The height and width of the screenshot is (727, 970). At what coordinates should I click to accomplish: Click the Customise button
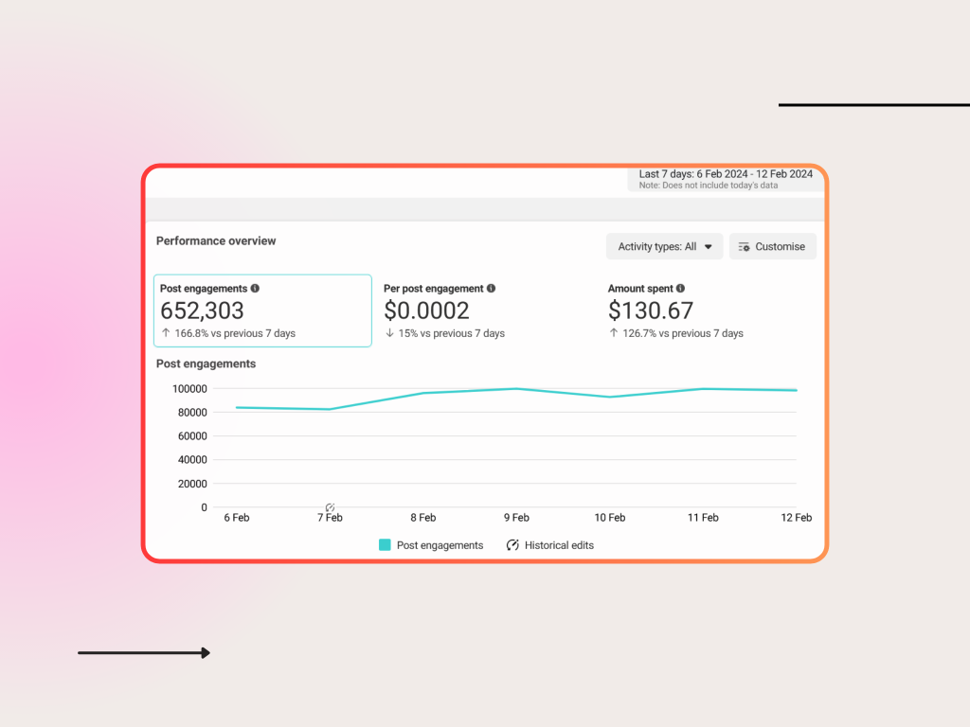tap(773, 247)
